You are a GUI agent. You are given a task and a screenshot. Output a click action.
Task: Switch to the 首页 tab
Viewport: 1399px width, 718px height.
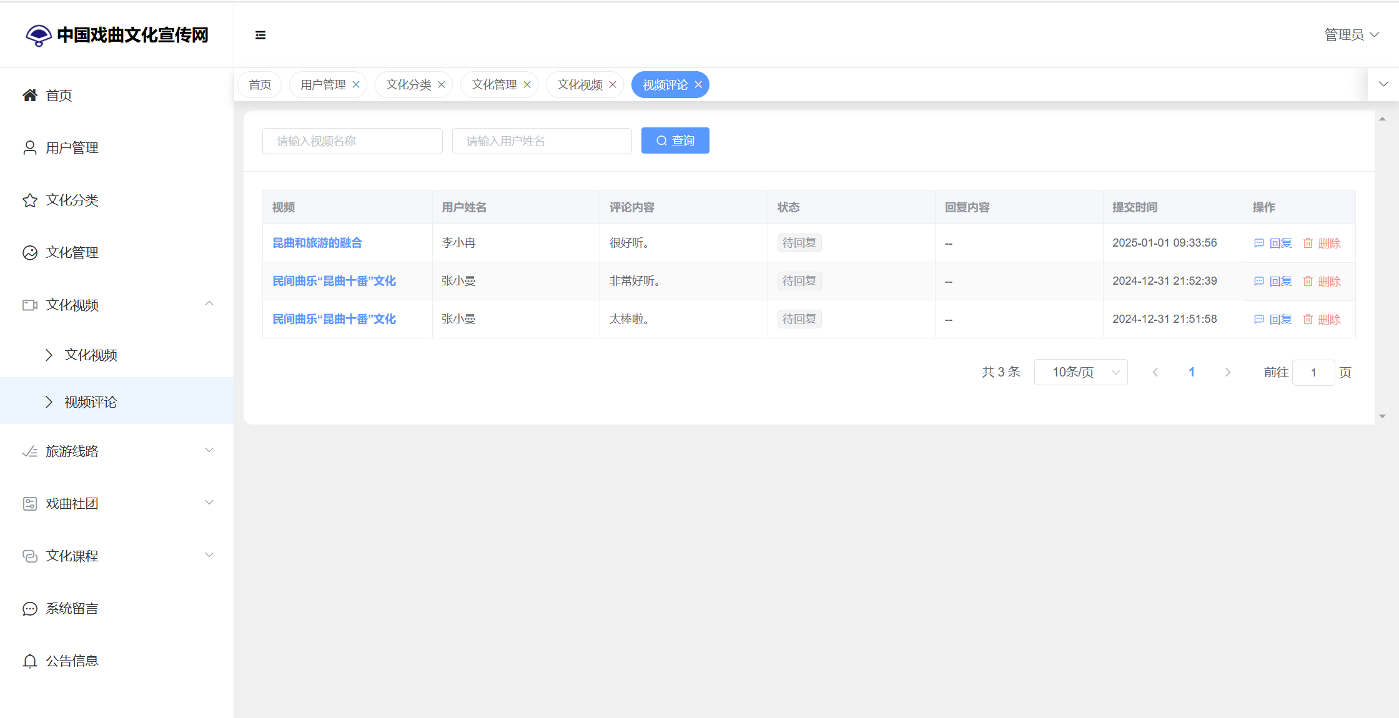pos(260,85)
